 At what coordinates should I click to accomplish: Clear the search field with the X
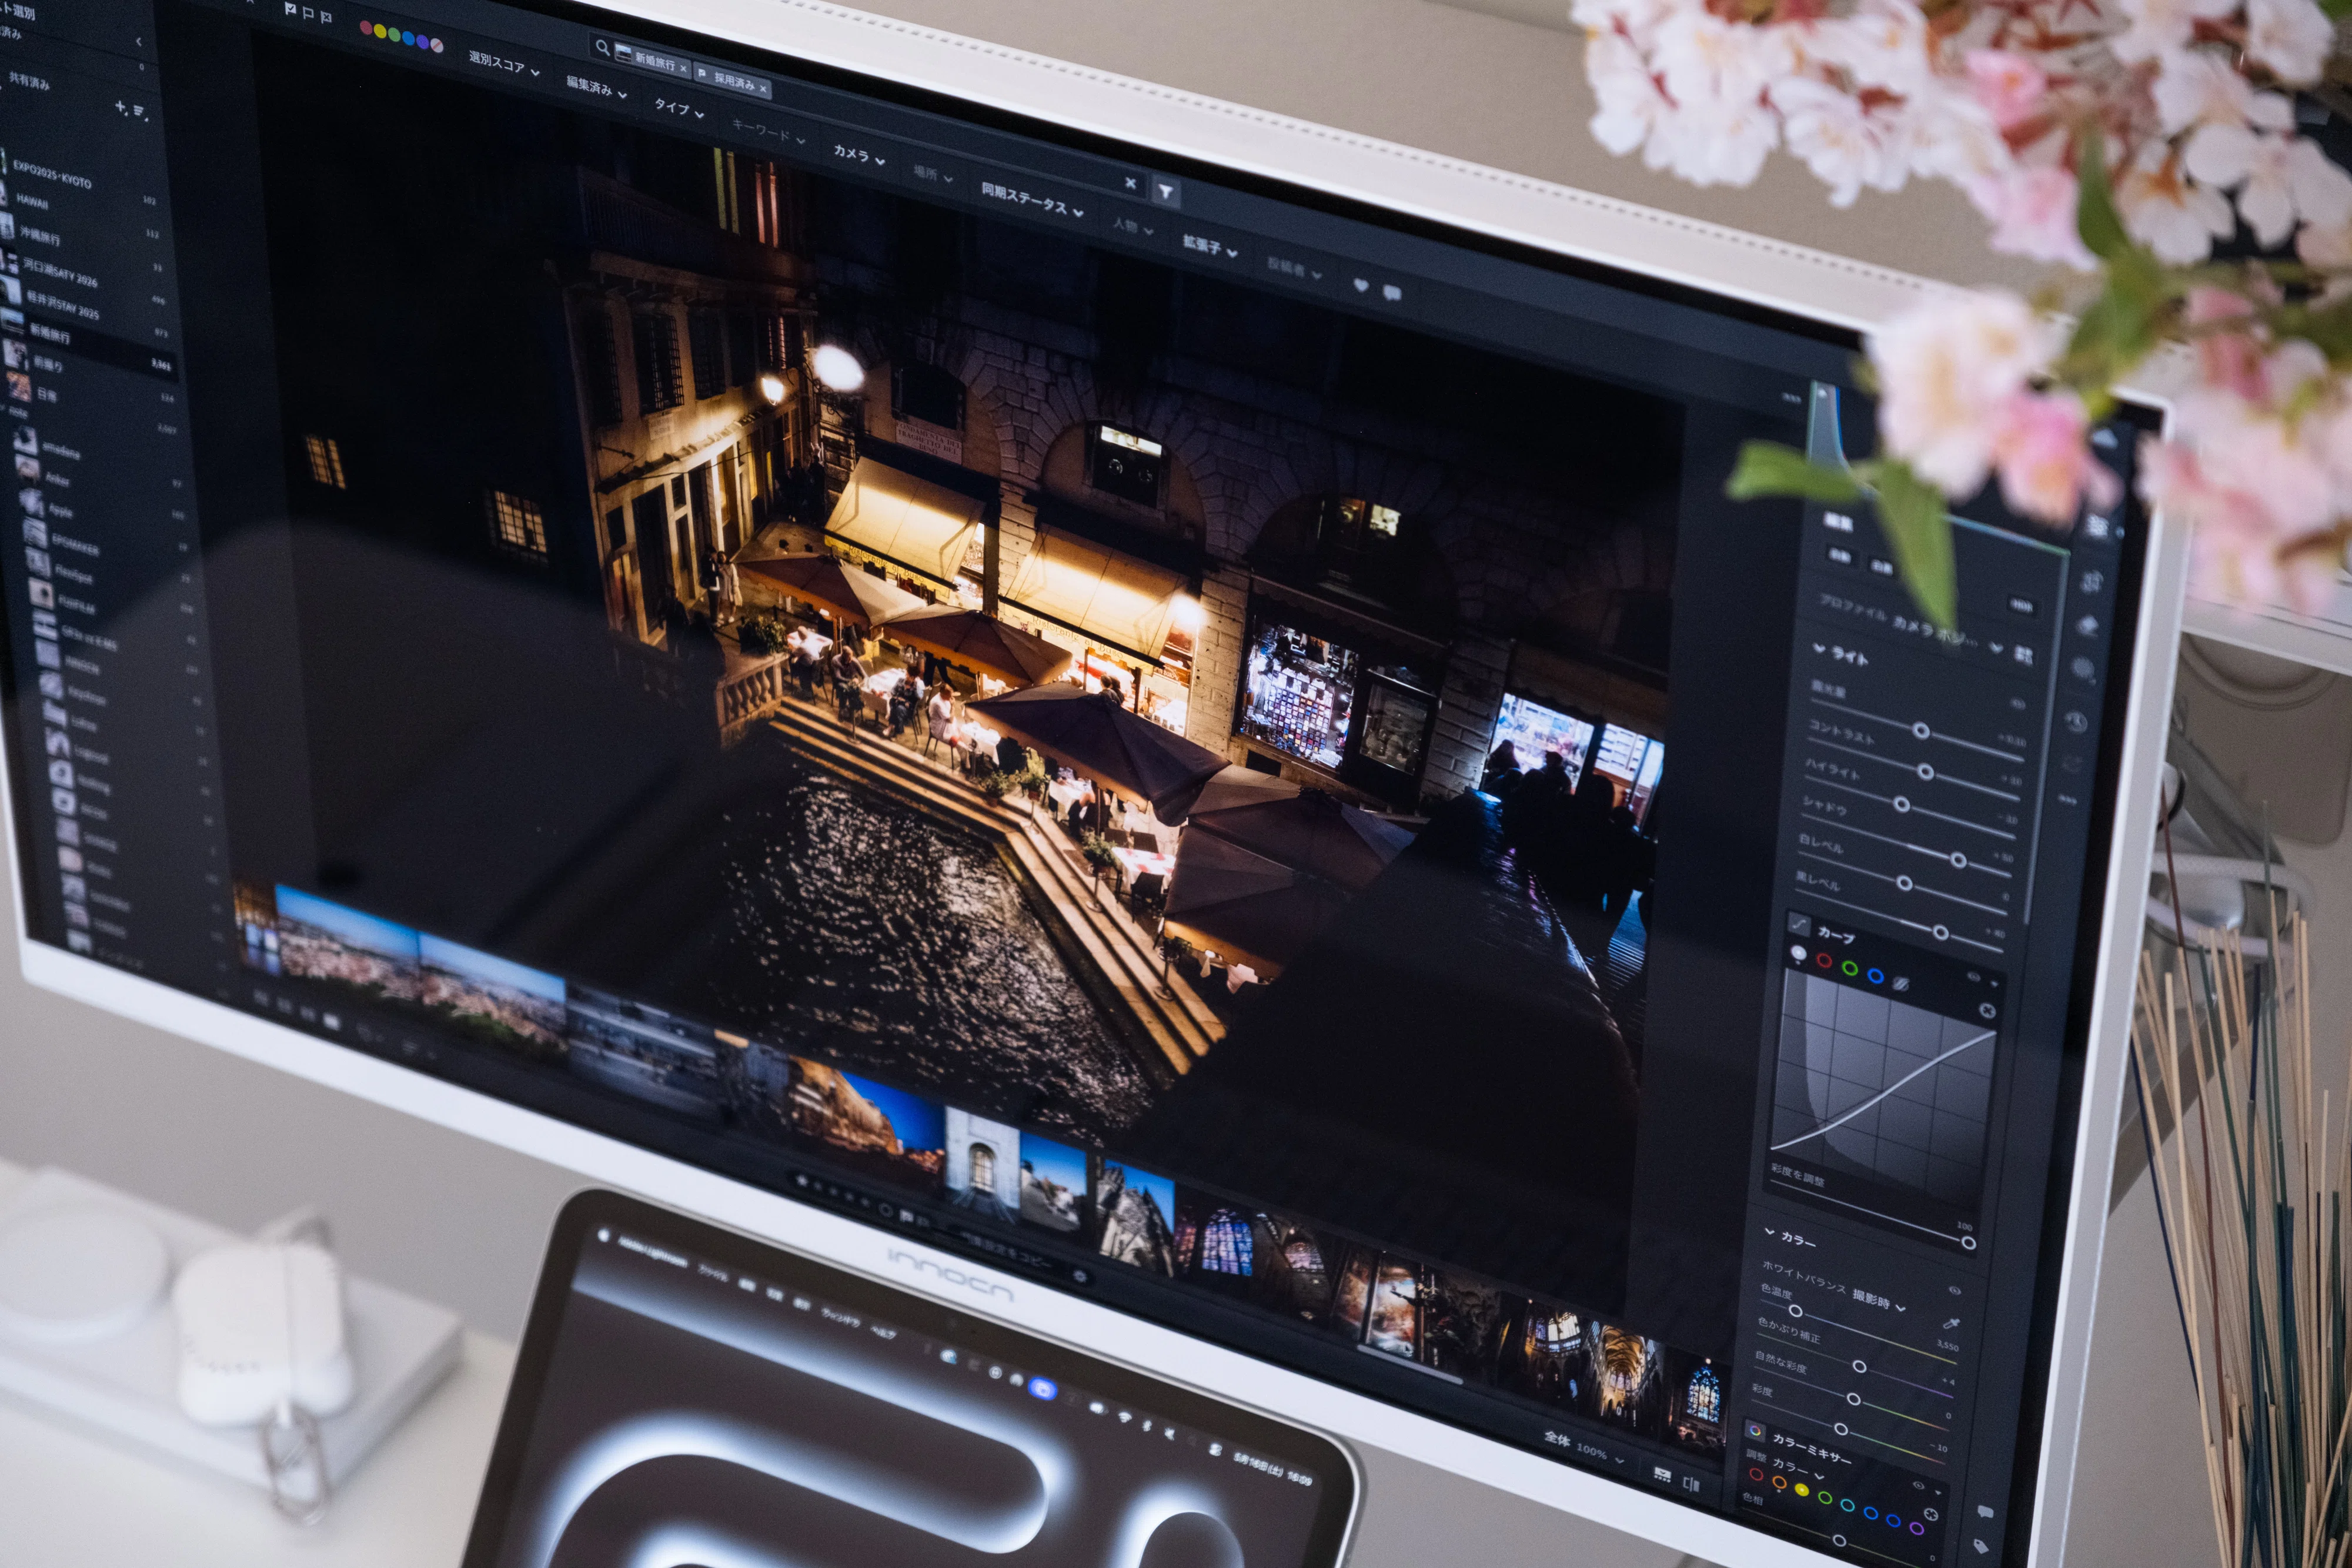[1130, 183]
